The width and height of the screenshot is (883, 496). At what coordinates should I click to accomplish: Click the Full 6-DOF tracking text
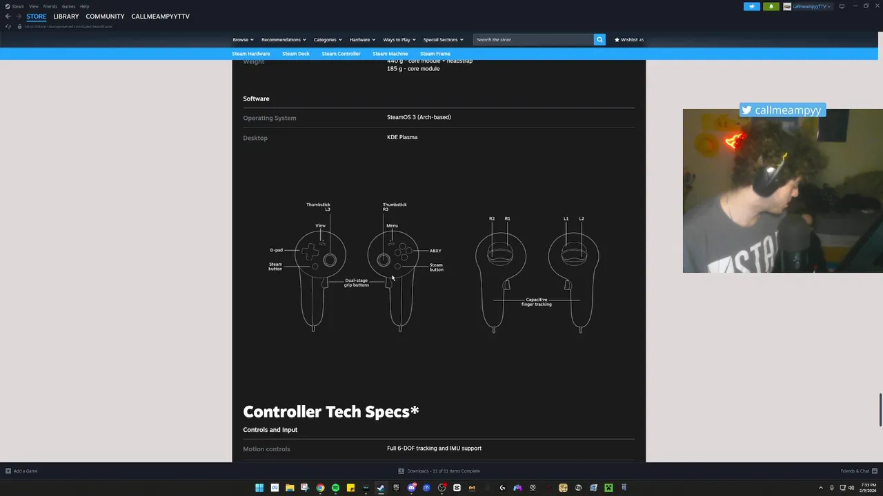pyautogui.click(x=434, y=448)
